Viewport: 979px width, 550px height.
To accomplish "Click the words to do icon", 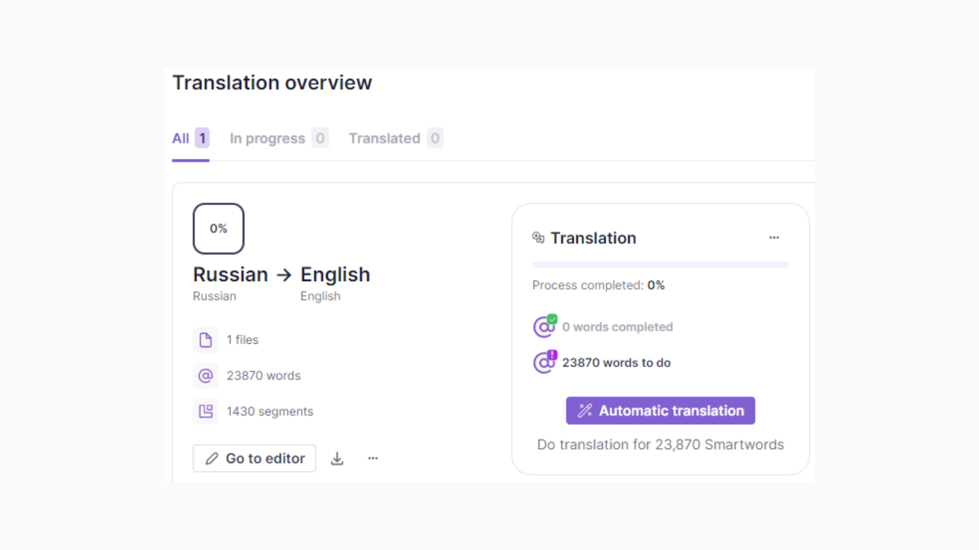I will pos(545,362).
